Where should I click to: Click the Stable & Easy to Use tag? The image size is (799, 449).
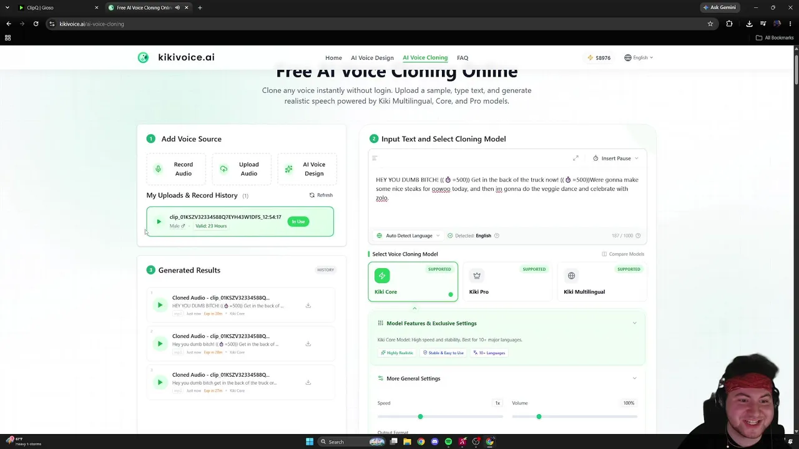[443, 353]
